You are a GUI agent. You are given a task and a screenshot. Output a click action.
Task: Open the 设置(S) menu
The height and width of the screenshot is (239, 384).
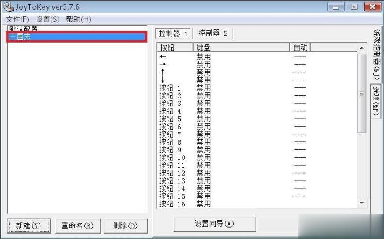48,19
